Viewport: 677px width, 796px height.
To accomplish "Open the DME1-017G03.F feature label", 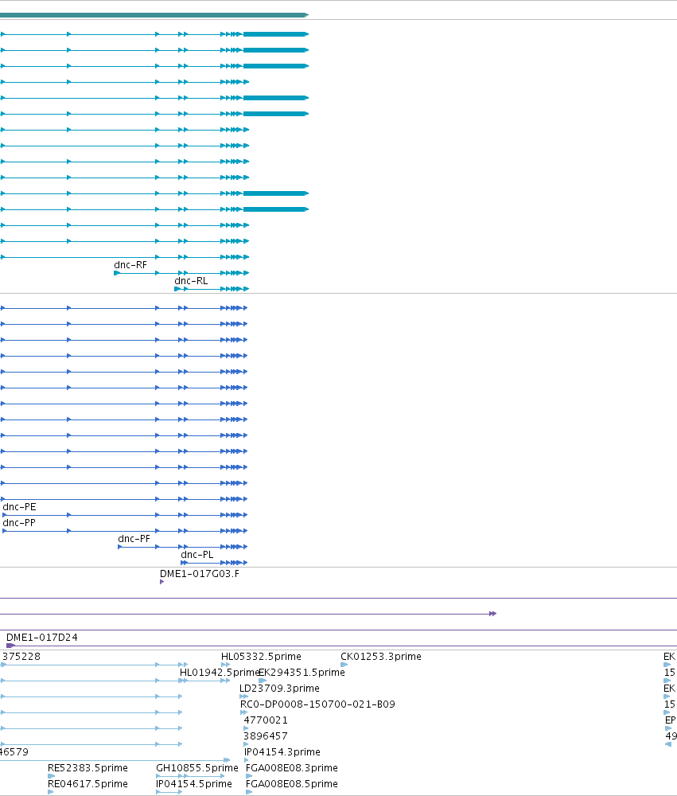I will (200, 574).
